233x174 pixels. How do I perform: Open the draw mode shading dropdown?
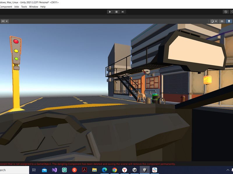tap(214, 21)
